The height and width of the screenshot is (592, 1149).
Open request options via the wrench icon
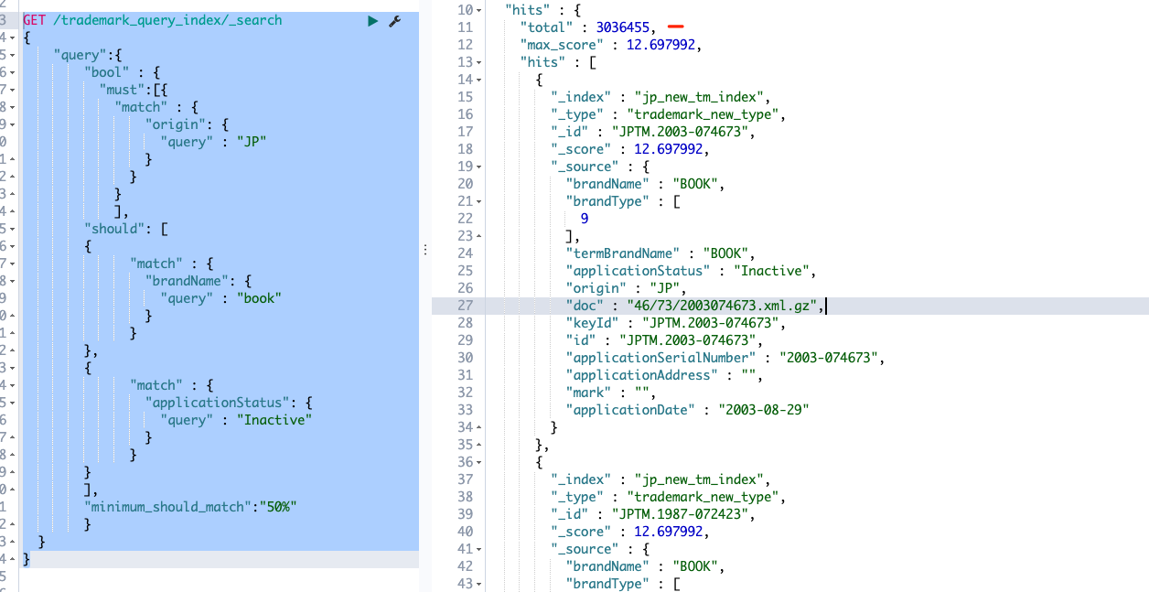(395, 19)
